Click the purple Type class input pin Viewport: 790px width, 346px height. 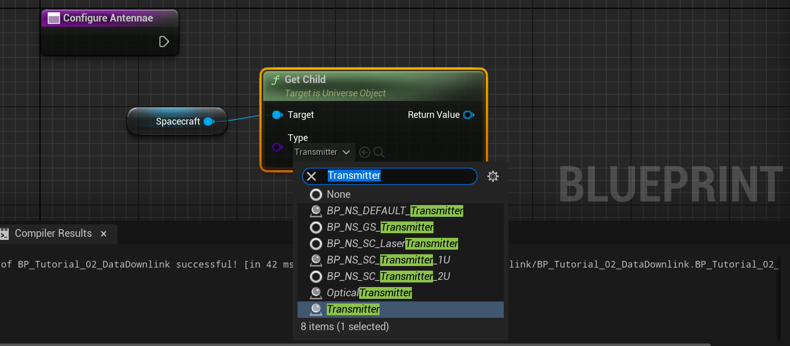coord(277,148)
